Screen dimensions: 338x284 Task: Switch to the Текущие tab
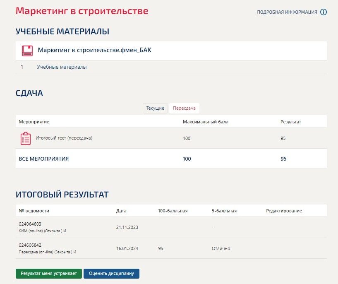(x=155, y=108)
